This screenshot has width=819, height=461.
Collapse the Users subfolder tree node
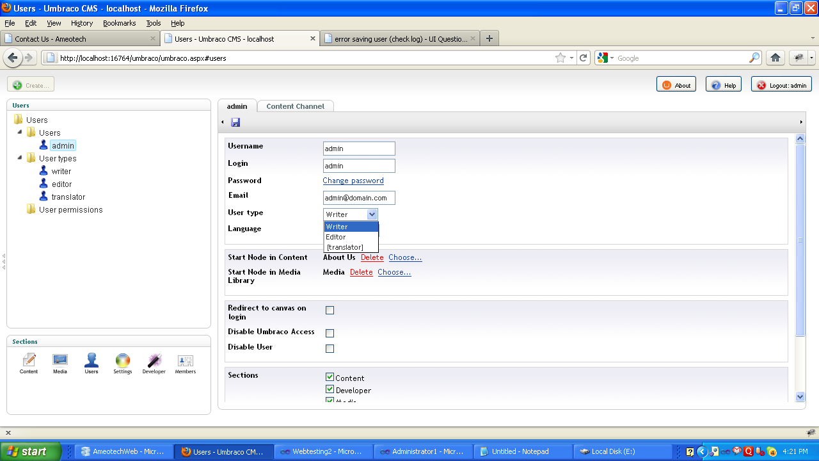point(19,132)
